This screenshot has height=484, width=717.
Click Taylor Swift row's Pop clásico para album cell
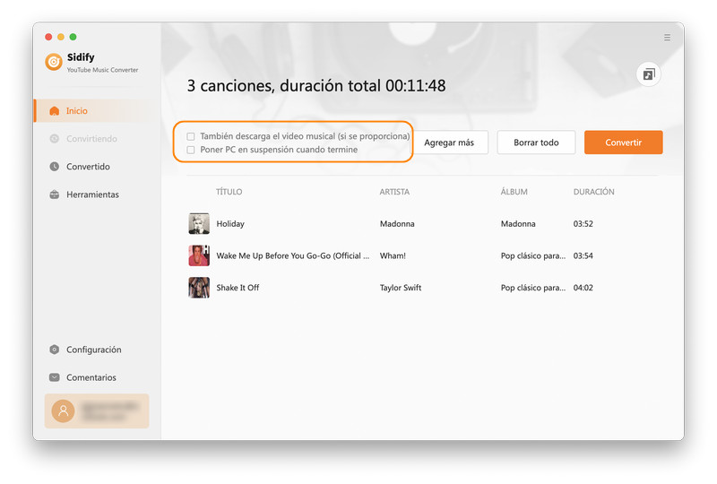[x=533, y=288]
